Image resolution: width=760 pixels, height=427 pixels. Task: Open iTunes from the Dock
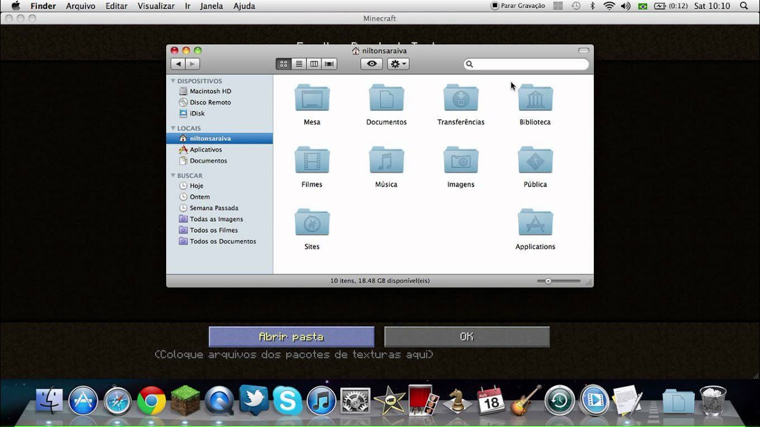point(322,401)
